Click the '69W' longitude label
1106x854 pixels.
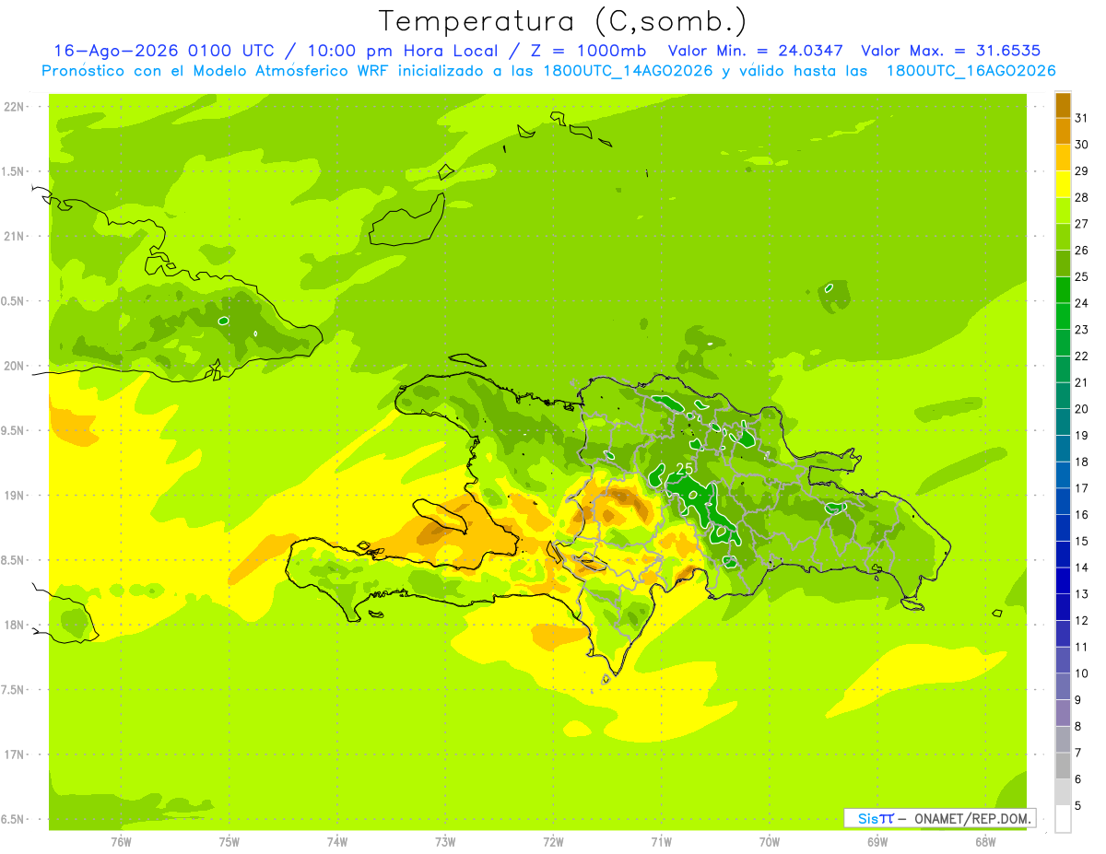(877, 842)
